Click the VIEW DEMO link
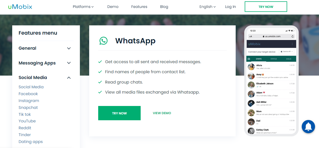This screenshot has height=148, width=319. pyautogui.click(x=162, y=113)
